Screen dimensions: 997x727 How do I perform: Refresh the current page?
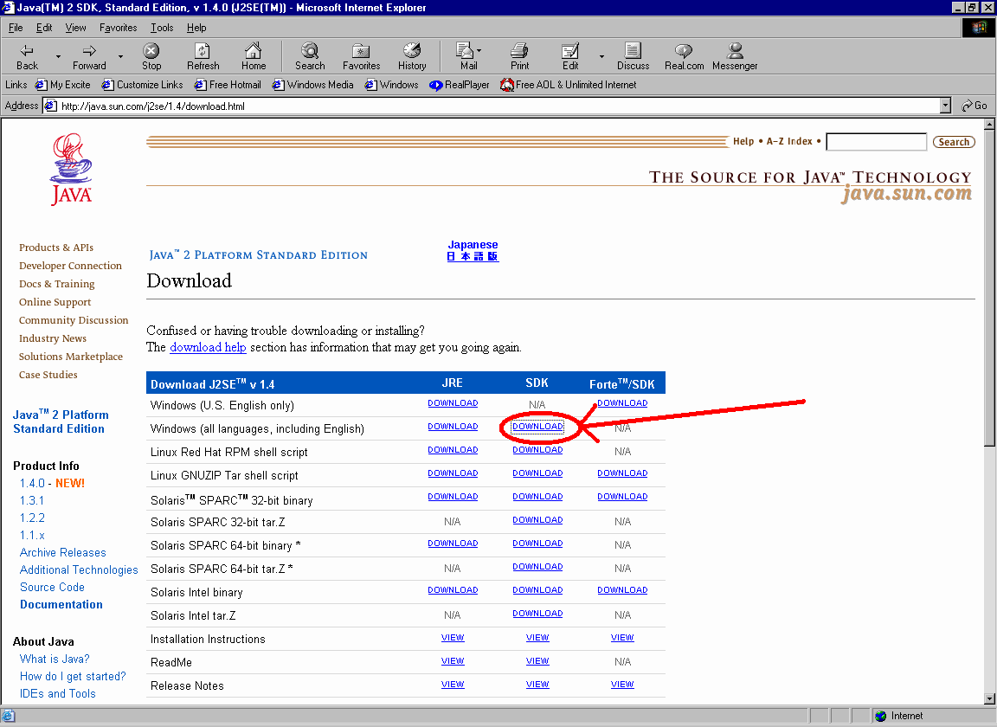pos(203,56)
